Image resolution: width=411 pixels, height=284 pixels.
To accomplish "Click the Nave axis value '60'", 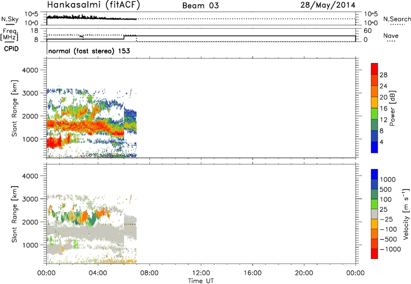I will [x=368, y=31].
